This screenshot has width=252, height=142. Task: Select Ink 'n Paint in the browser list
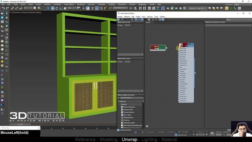click(127, 115)
